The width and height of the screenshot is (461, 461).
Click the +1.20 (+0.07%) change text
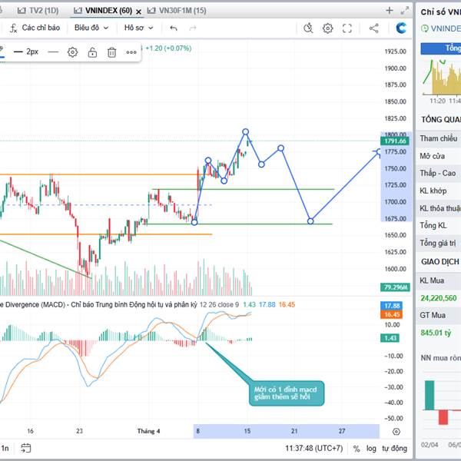(x=168, y=48)
